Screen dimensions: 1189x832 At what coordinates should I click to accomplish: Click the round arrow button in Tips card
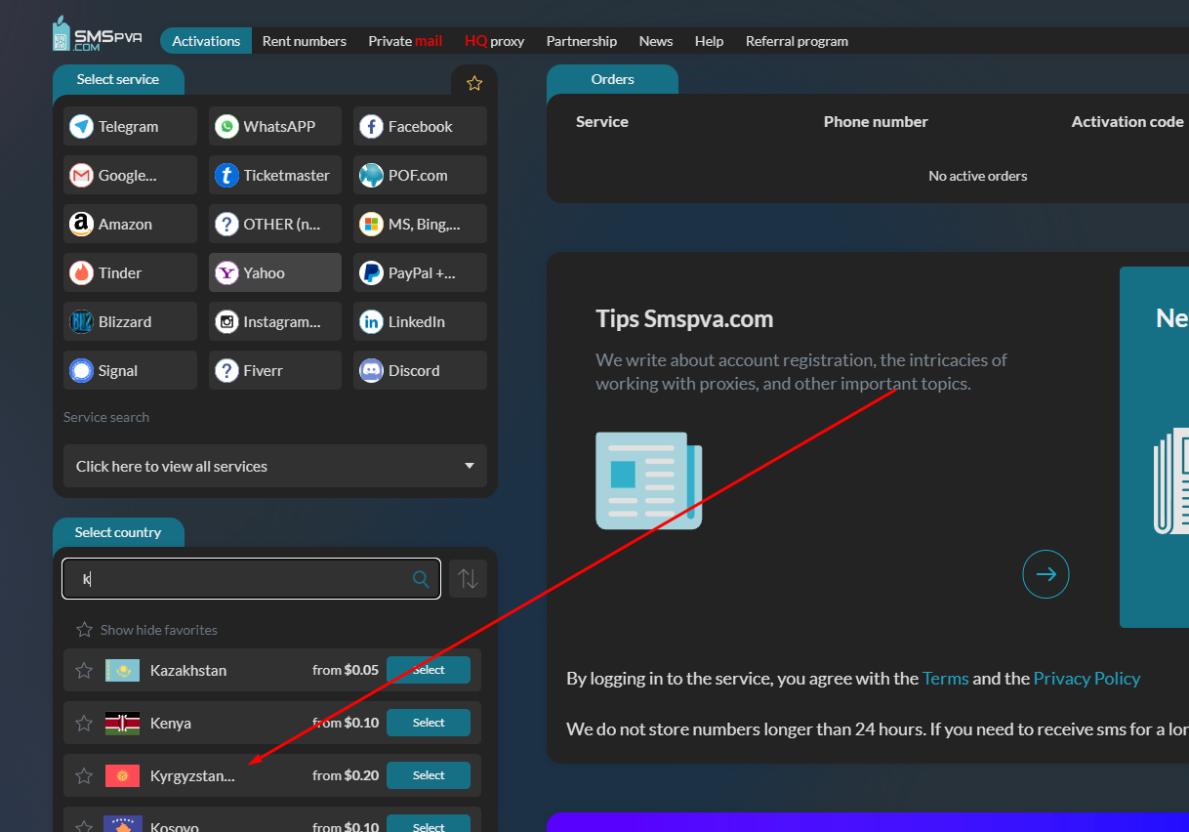[x=1045, y=574]
